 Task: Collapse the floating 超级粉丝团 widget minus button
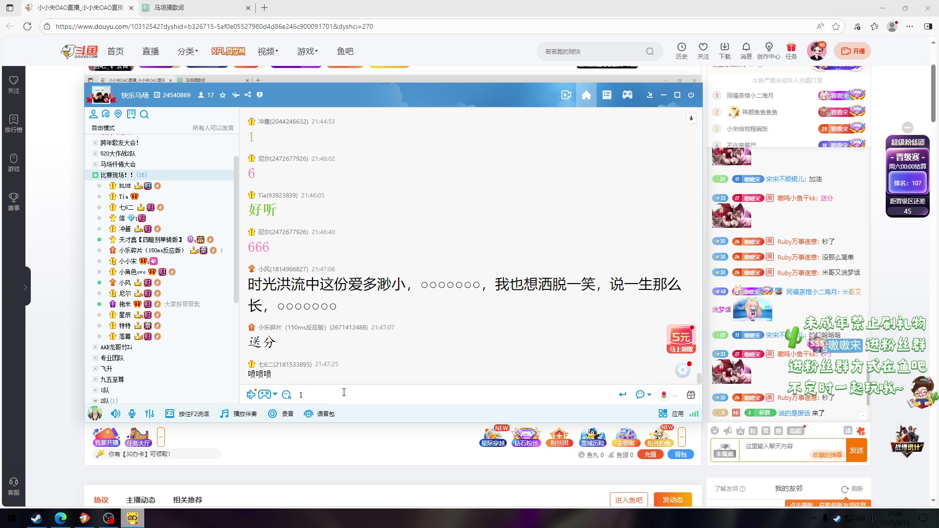pyautogui.click(x=908, y=128)
